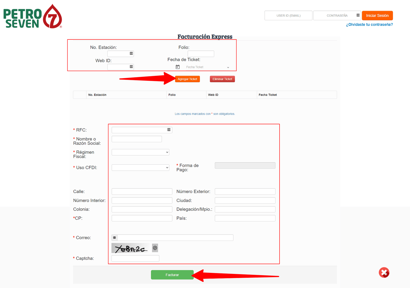The width and height of the screenshot is (410, 288).
Task: Click the envelope icon in Correo field
Action: pos(115,238)
